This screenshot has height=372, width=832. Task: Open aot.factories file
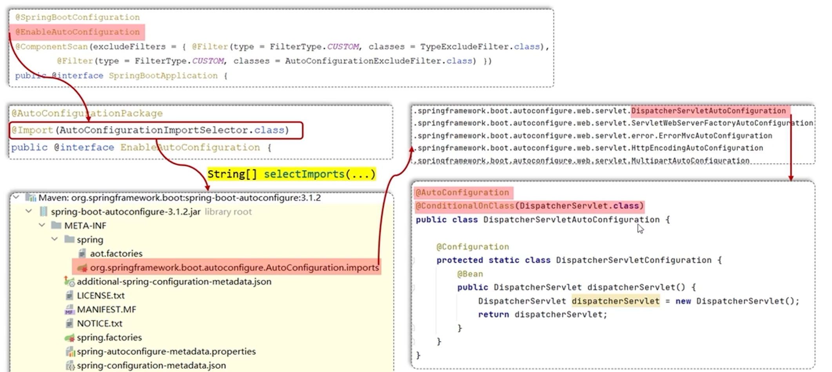(x=116, y=254)
